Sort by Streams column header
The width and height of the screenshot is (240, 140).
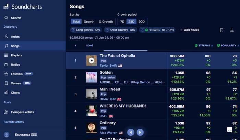pyautogui.click(x=204, y=45)
